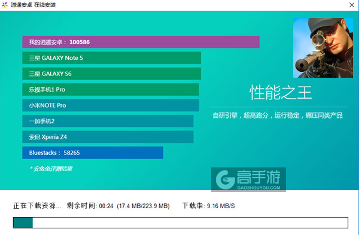Image resolution: width=359 pixels, height=235 pixels.
Task: Click the 性能之王 heading
Action: point(281,93)
